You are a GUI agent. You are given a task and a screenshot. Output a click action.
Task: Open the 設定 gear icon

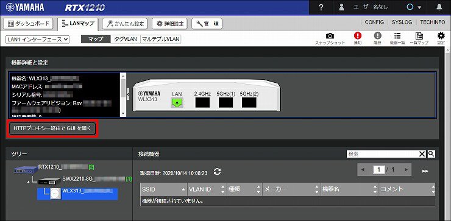point(441,38)
